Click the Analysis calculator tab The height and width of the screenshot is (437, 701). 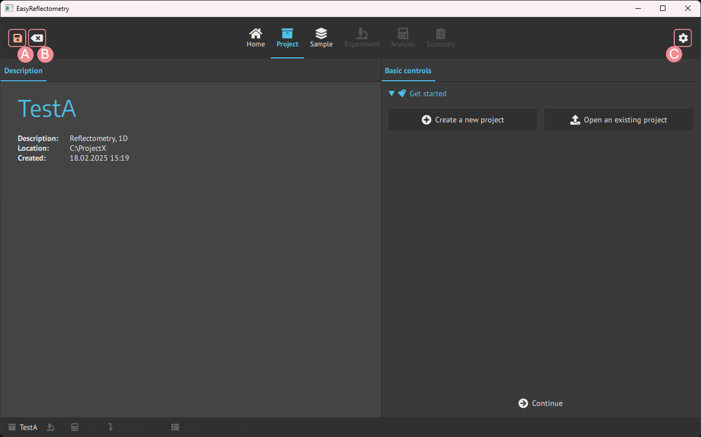[x=403, y=38]
